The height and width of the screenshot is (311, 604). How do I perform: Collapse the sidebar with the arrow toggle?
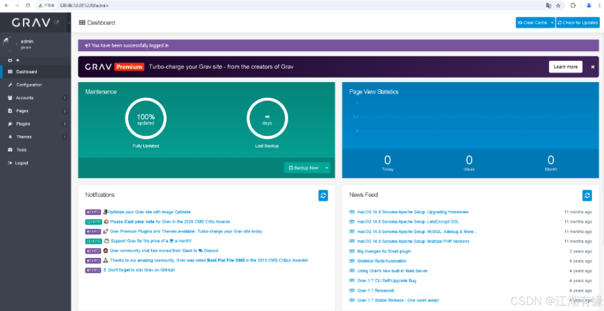click(x=69, y=23)
